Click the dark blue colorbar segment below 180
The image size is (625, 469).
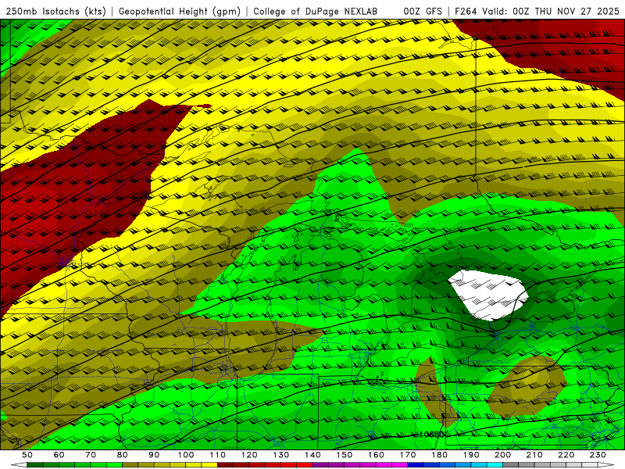pos(416,465)
